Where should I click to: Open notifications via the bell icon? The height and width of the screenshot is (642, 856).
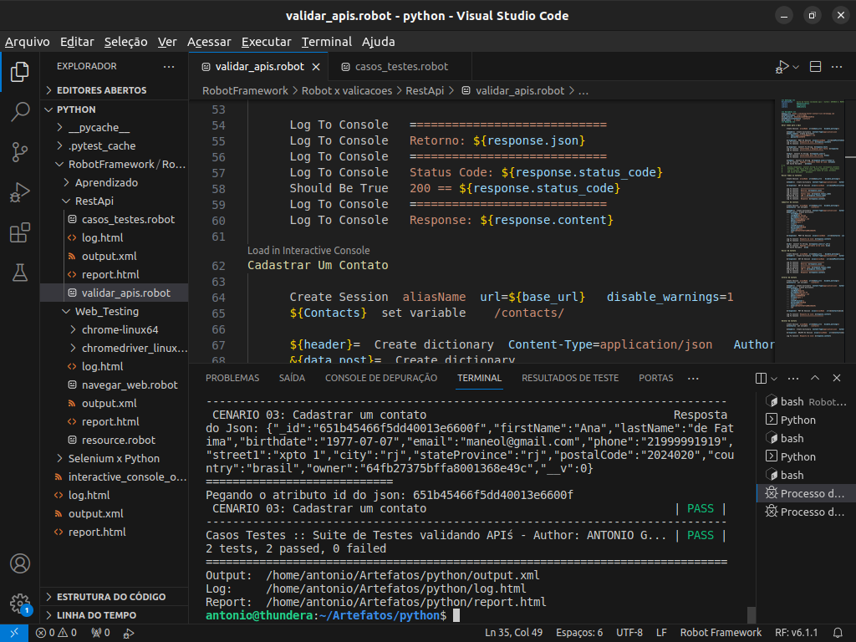tap(839, 633)
